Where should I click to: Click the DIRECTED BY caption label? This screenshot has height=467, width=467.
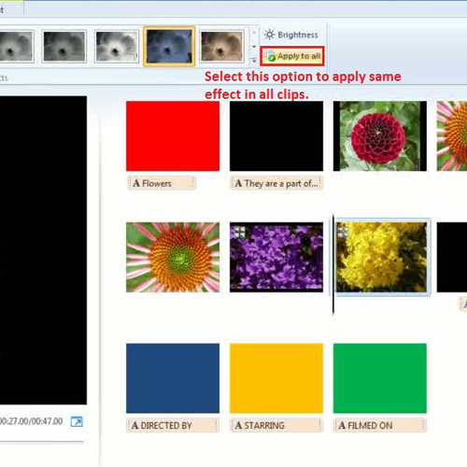coord(173,425)
